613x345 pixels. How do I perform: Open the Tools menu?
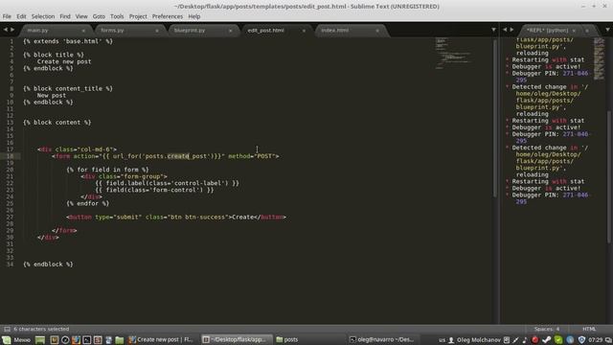117,16
